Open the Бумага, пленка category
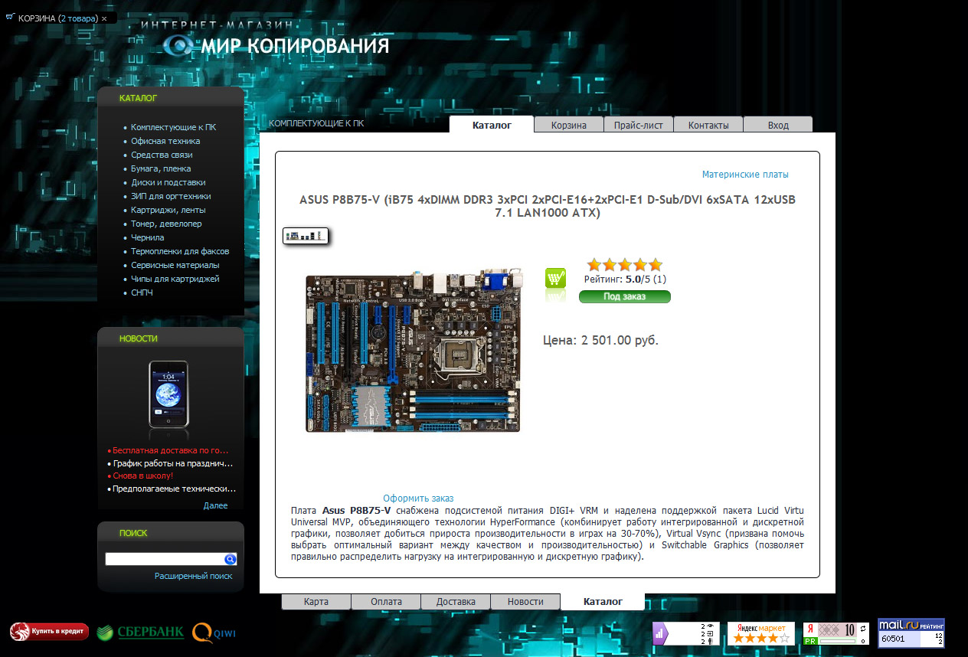Screen dimensions: 968x657 [x=161, y=168]
